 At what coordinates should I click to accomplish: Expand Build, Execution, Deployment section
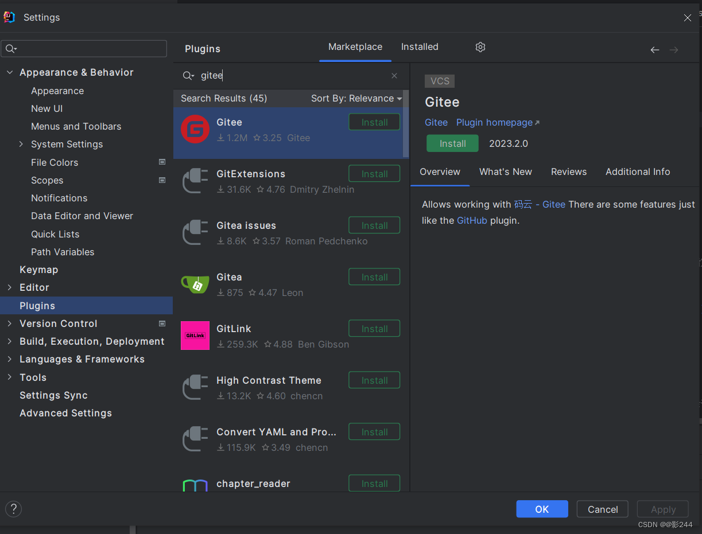pyautogui.click(x=9, y=341)
